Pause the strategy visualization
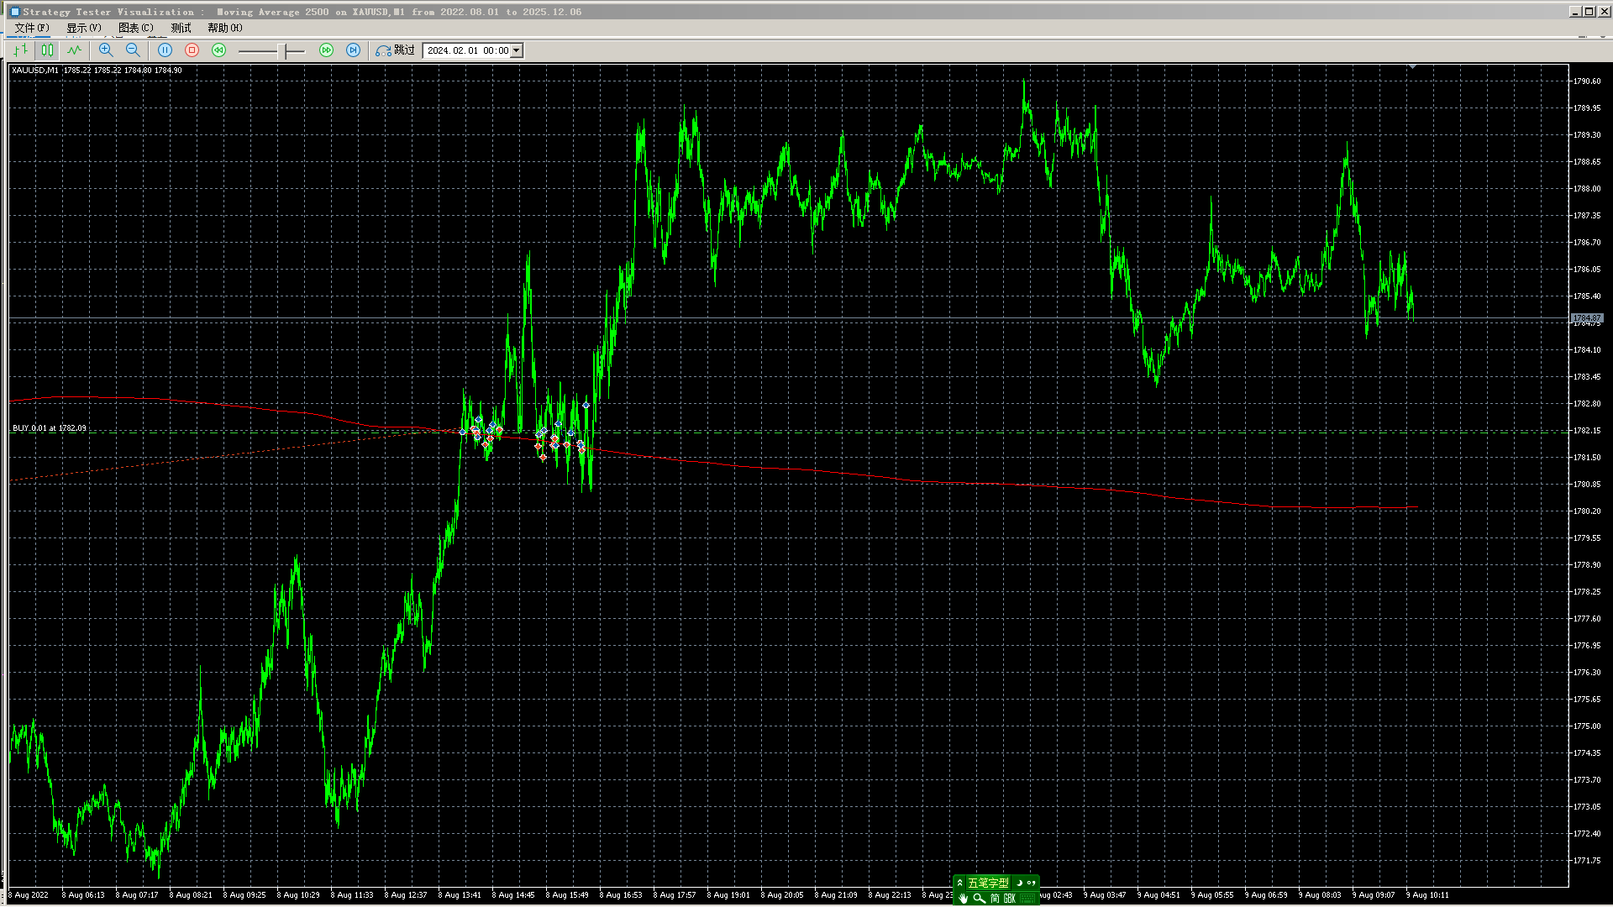This screenshot has height=907, width=1613. pyautogui.click(x=165, y=50)
